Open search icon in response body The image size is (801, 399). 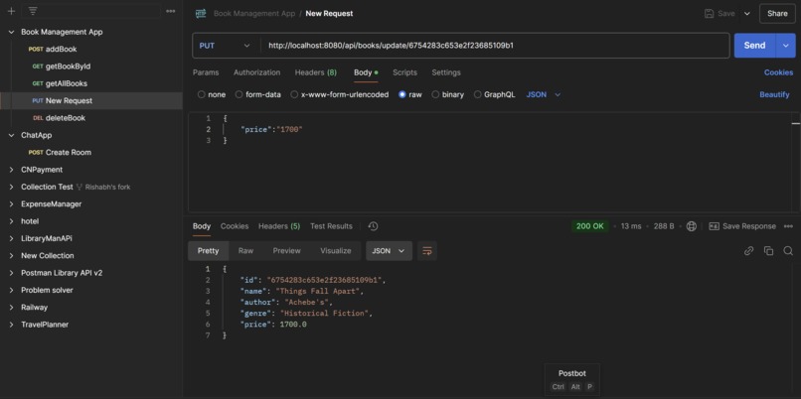[788, 250]
